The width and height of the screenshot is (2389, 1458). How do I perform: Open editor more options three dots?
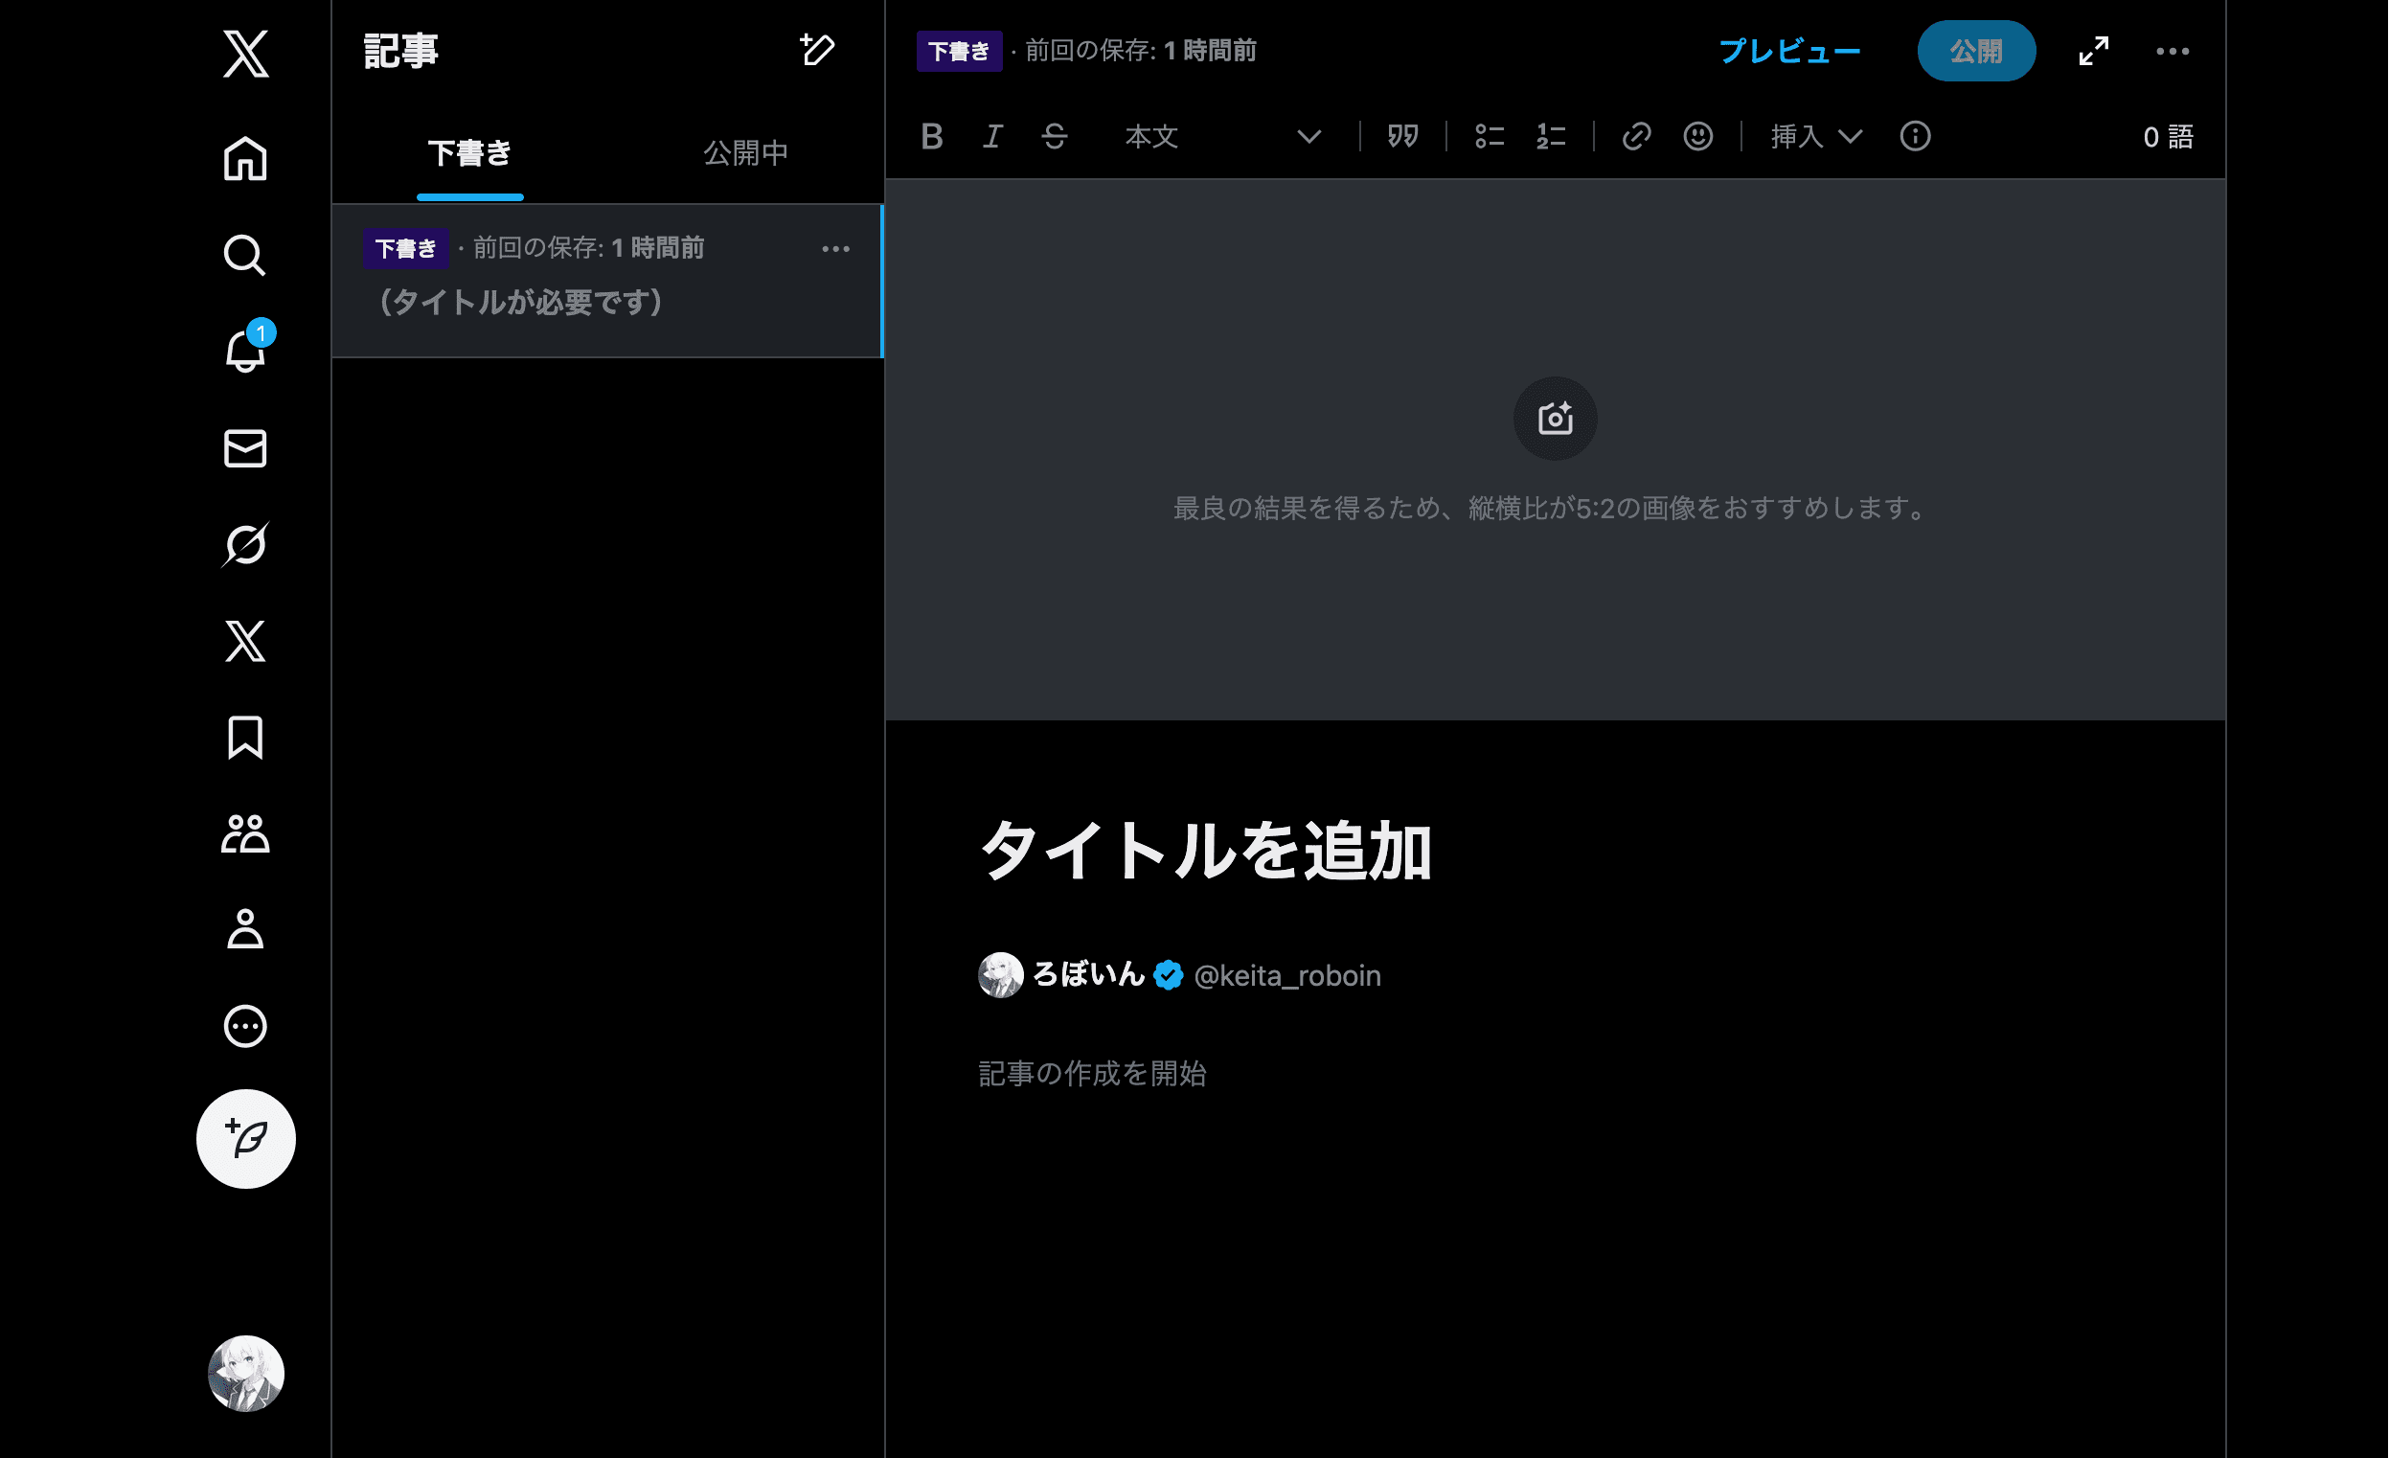pos(2173,51)
